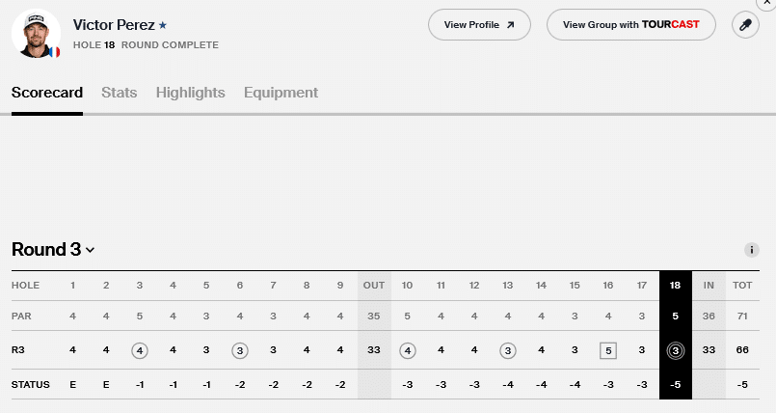Click the circled birdie score on hole 3
The width and height of the screenshot is (776, 413).
(x=140, y=350)
